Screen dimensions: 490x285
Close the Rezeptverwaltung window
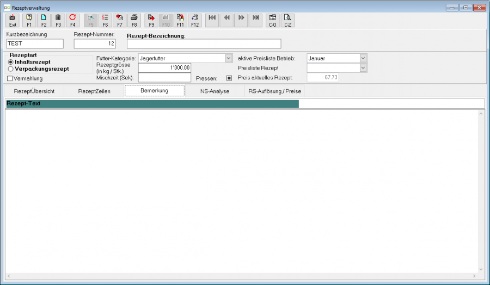click(479, 8)
